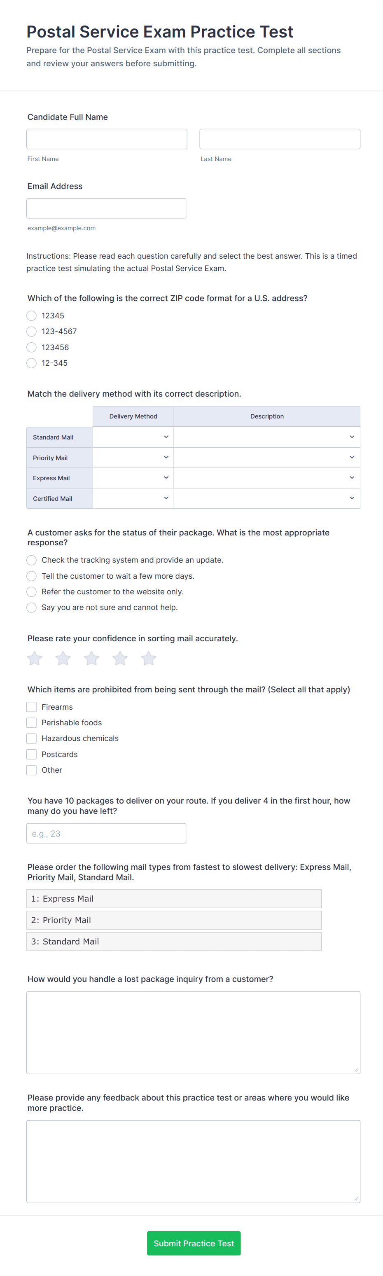Check the Firearms checkbox
Viewport: 383px width, 1276px height.
[32, 707]
